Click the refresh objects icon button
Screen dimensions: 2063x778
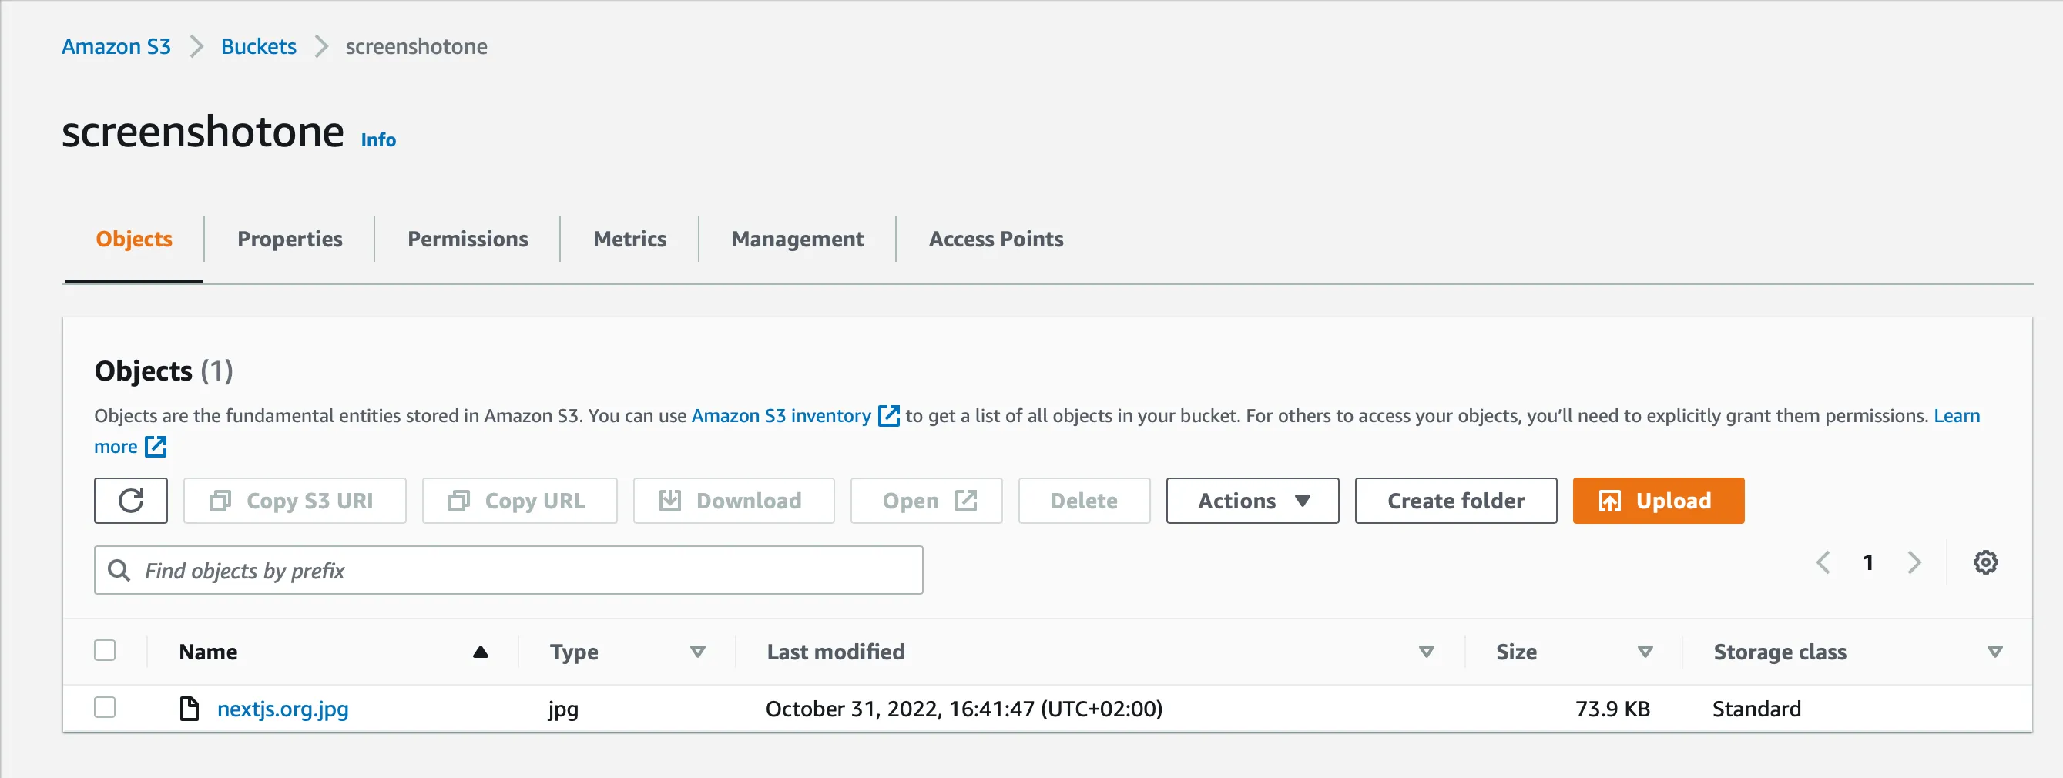point(130,501)
